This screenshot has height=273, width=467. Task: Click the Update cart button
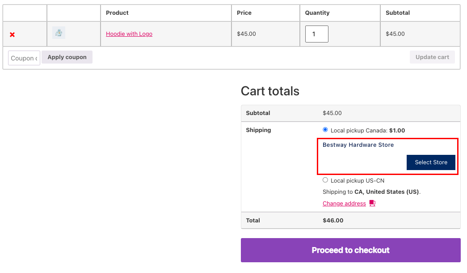pos(432,57)
